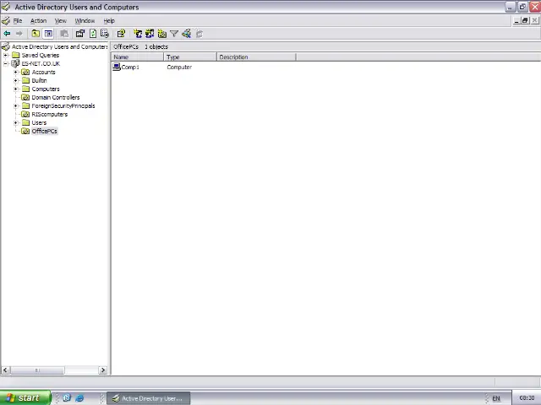This screenshot has height=405, width=541.
Task: Open Help from the toolbar icon
Action: (x=121, y=34)
